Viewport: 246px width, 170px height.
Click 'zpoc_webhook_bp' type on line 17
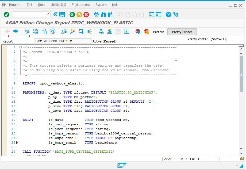112,120
